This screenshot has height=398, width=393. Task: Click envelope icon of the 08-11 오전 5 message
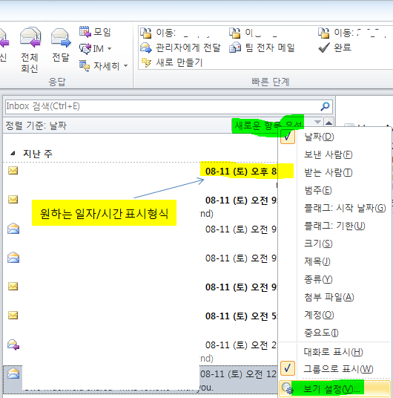(x=13, y=316)
